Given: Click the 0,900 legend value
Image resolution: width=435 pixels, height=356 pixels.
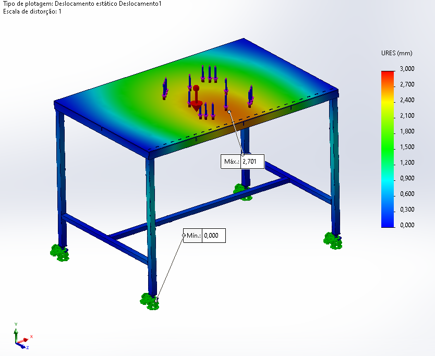Looking at the screenshot, I should (x=407, y=178).
